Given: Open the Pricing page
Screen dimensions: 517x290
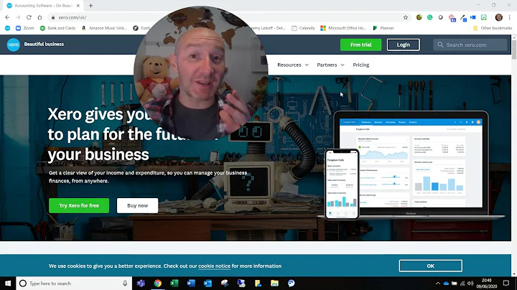Looking at the screenshot, I should 361,65.
